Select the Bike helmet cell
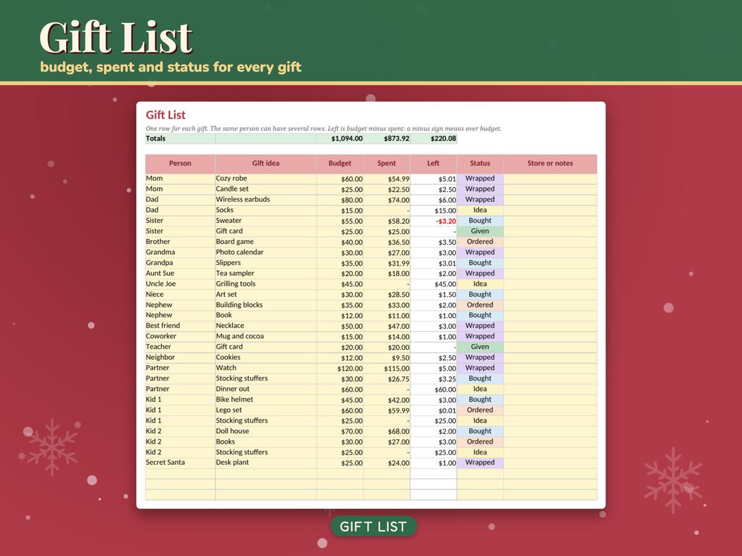Viewport: 742px width, 556px height. click(x=266, y=399)
